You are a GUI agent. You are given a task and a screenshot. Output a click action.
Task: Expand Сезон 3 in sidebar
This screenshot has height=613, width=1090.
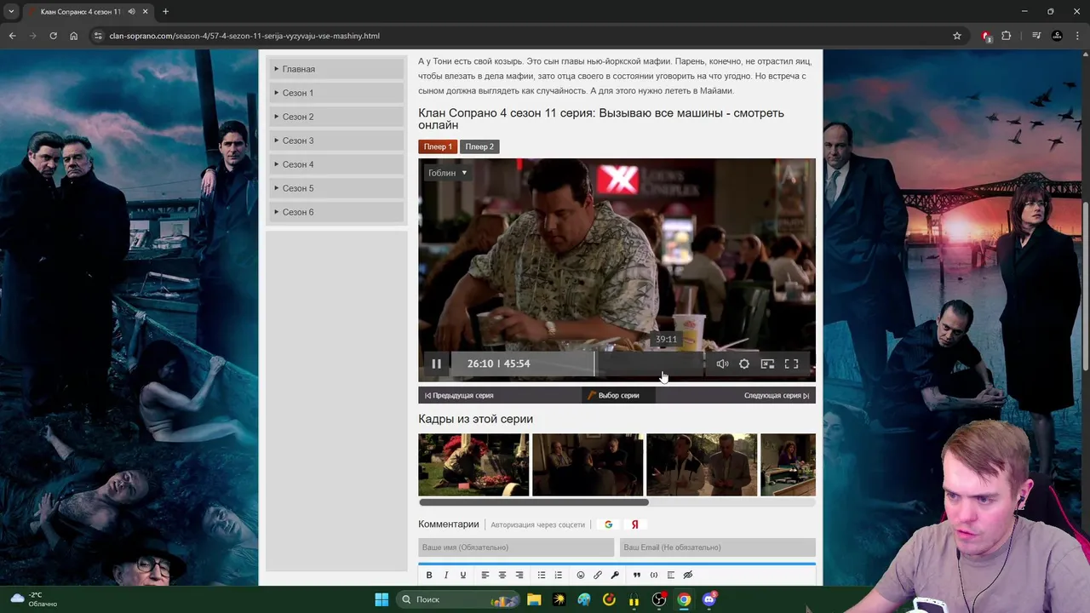[x=336, y=140]
